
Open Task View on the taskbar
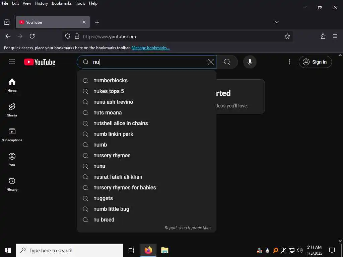131,250
